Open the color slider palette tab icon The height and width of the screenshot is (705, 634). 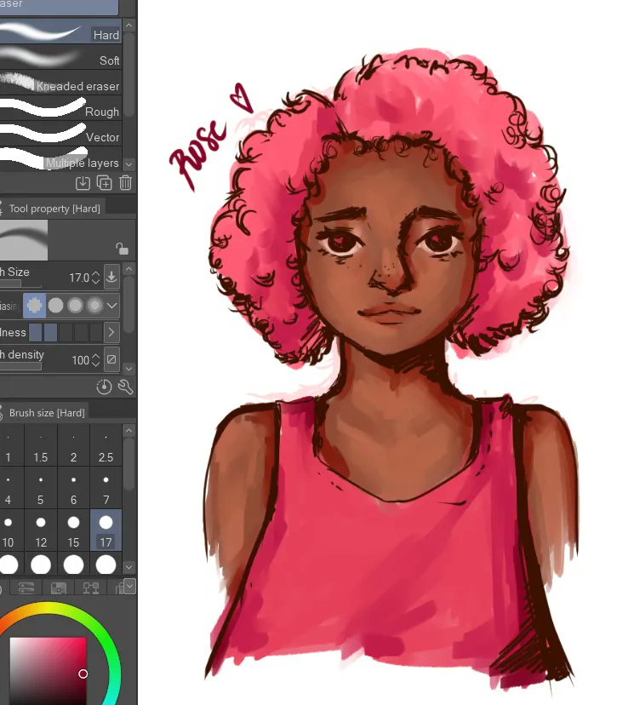26,587
